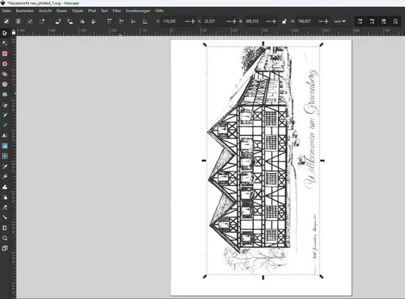Select the Bezier pen tool
The image size is (405, 299).
(x=5, y=105)
